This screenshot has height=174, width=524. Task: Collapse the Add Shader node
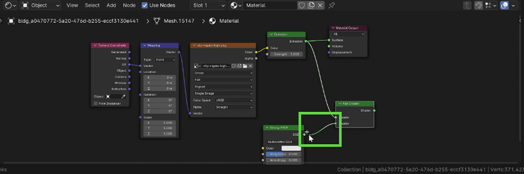point(339,104)
